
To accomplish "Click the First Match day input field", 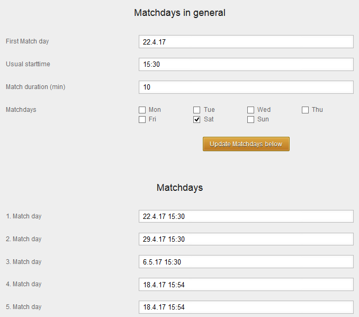I will (x=246, y=42).
